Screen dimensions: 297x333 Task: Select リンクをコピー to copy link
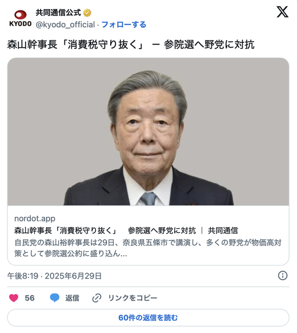133,298
